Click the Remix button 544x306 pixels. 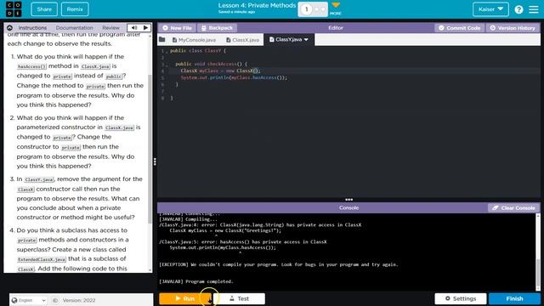(75, 9)
